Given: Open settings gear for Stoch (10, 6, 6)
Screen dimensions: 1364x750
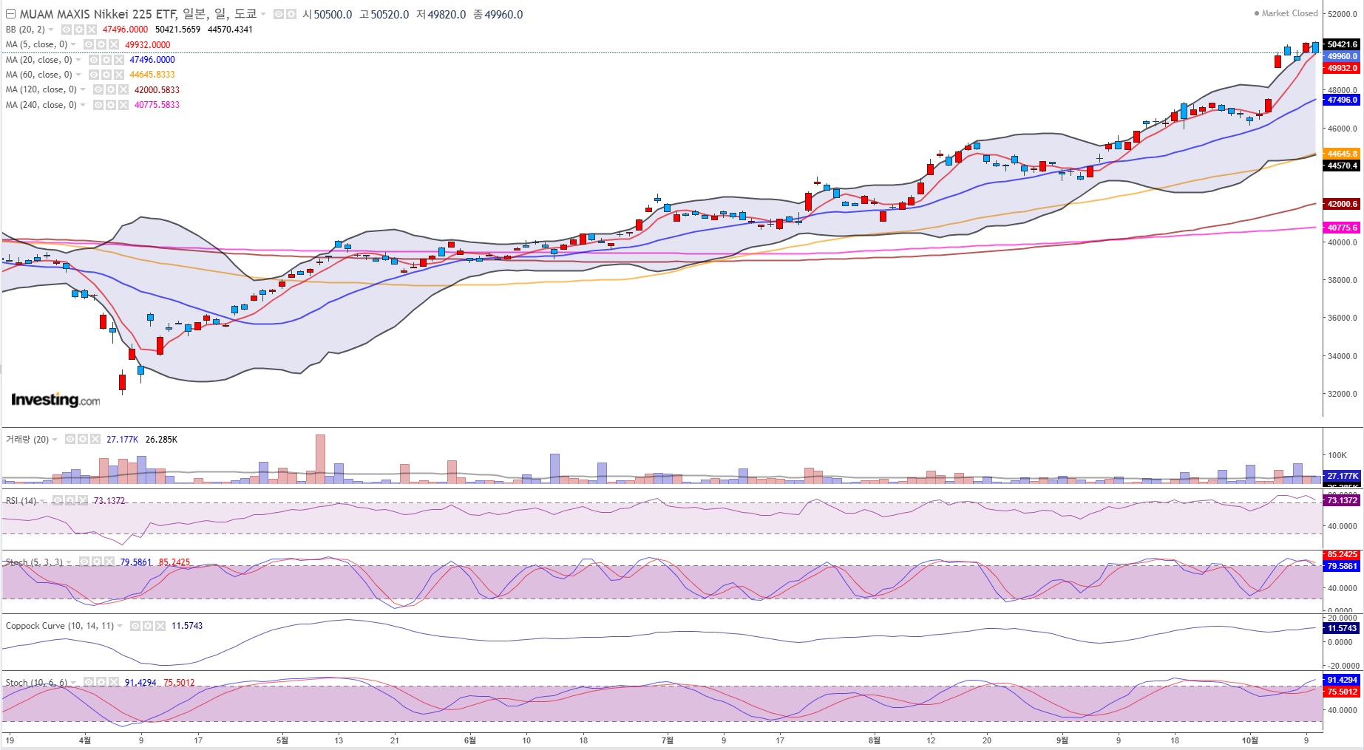Looking at the screenshot, I should 101,682.
